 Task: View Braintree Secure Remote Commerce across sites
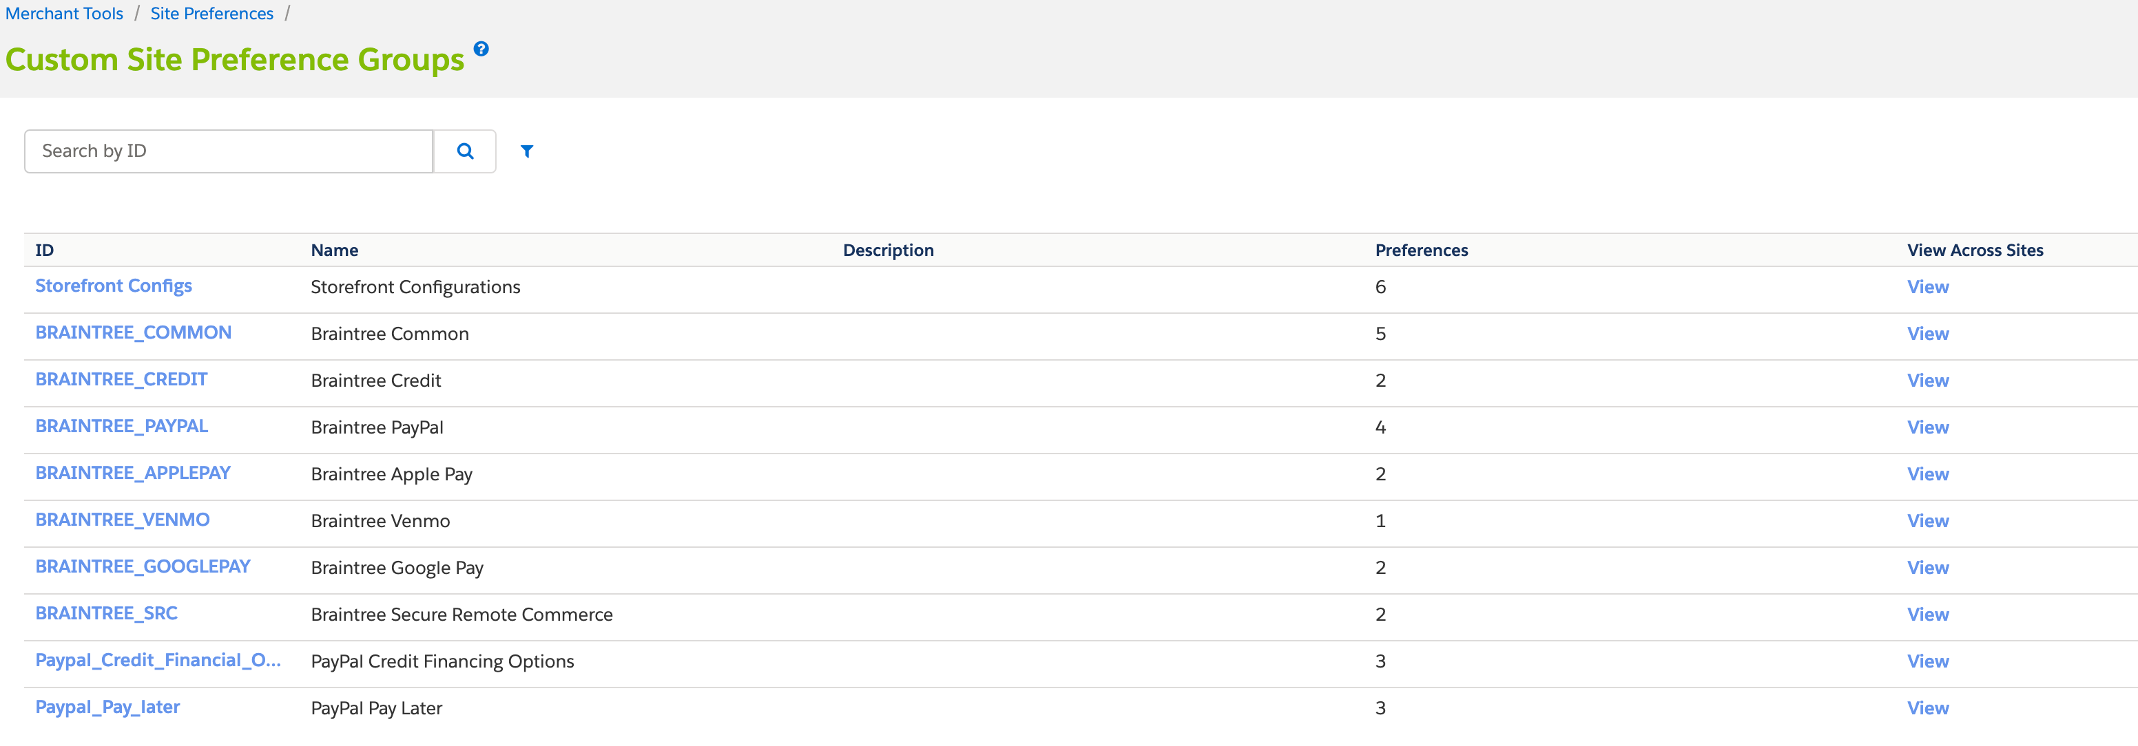[x=1927, y=614]
